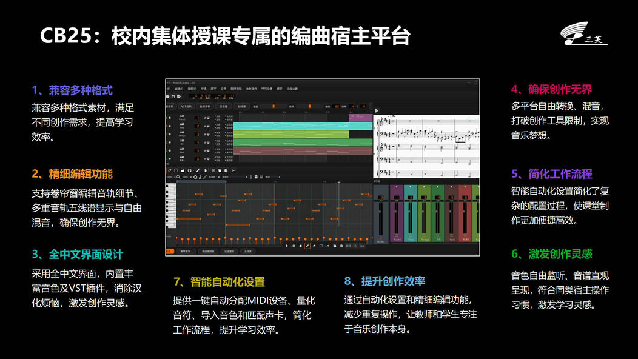Open the wide dropdown in piano roll toolbar

(235, 177)
